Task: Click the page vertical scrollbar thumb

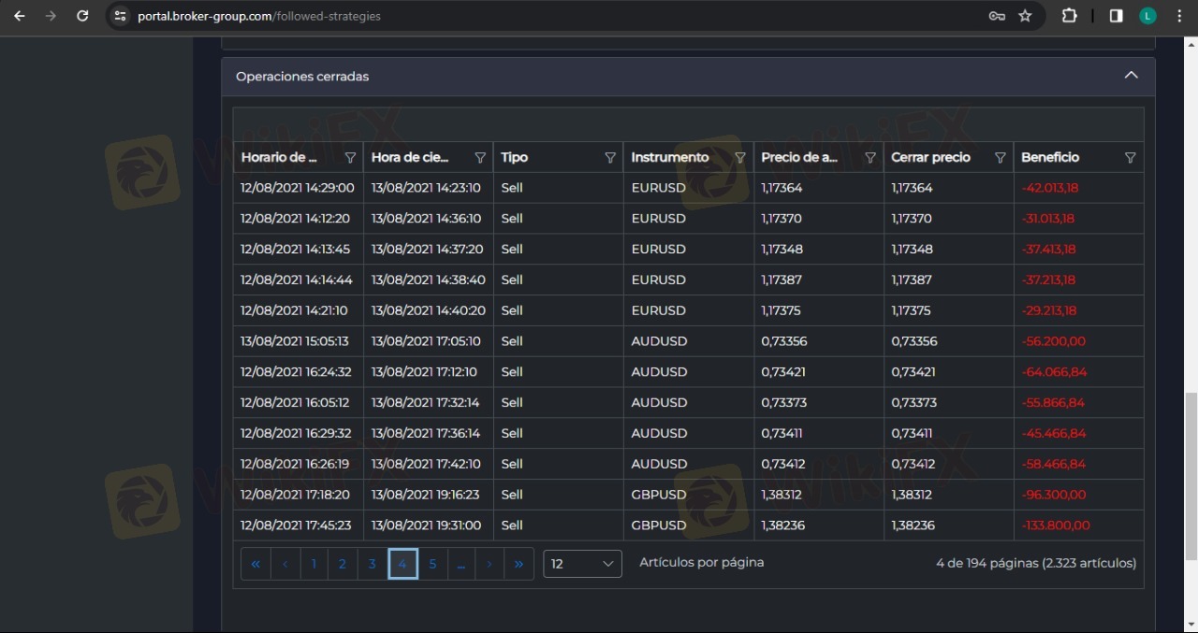Action: pyautogui.click(x=1191, y=477)
